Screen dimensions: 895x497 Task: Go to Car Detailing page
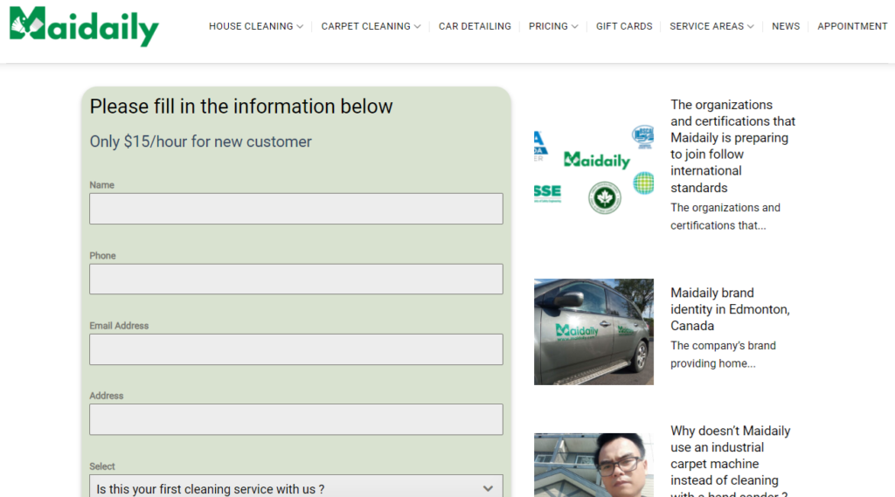pos(475,26)
